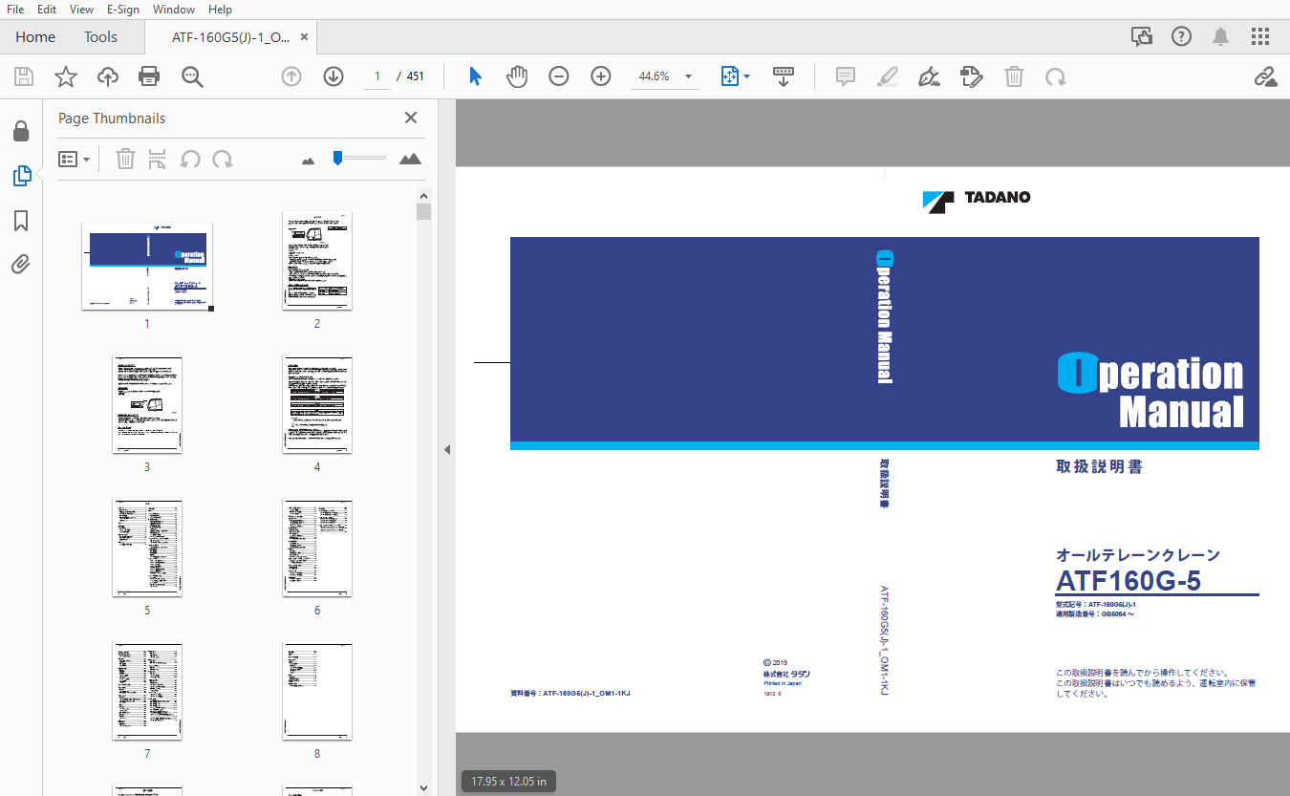Close the Page Thumbnails panel

(x=411, y=118)
